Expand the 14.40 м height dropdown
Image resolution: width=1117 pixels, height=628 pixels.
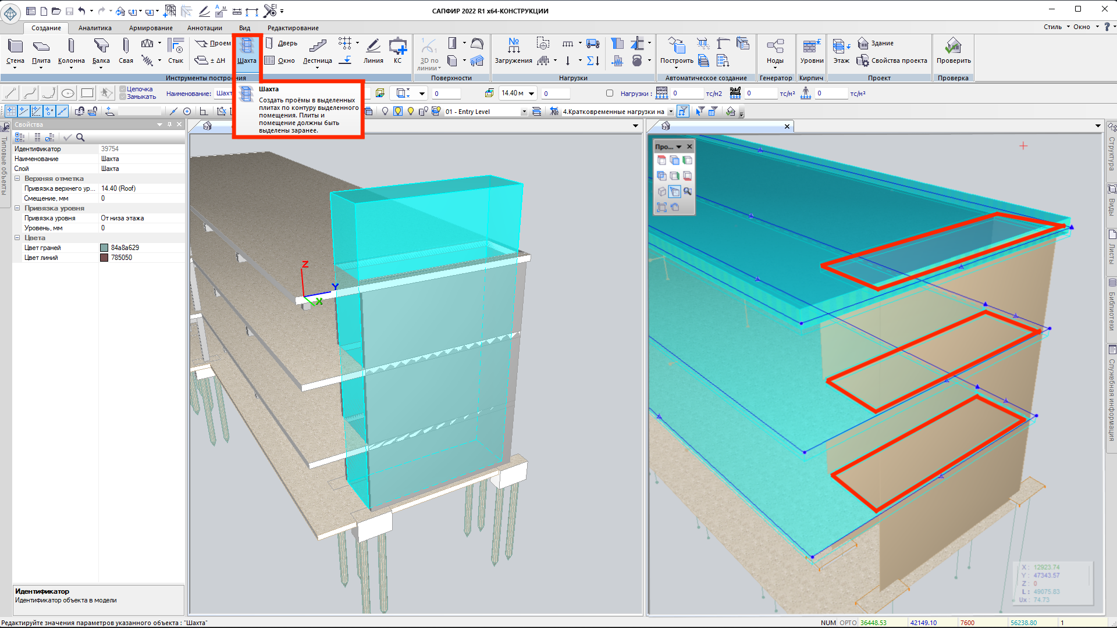coord(531,93)
